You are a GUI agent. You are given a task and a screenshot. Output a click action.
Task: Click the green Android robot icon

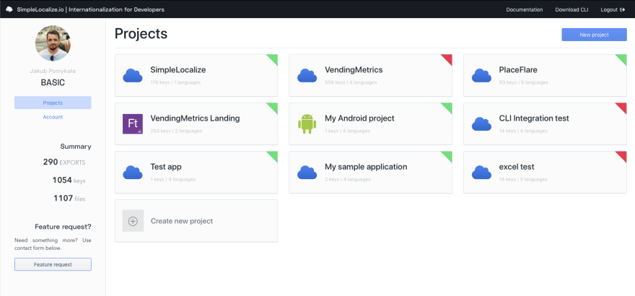(x=307, y=124)
